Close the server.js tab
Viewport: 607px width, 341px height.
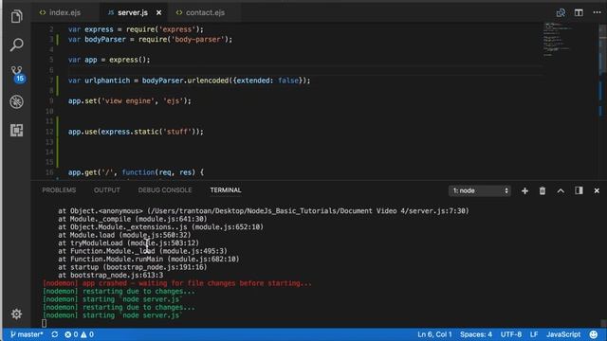coord(158,12)
